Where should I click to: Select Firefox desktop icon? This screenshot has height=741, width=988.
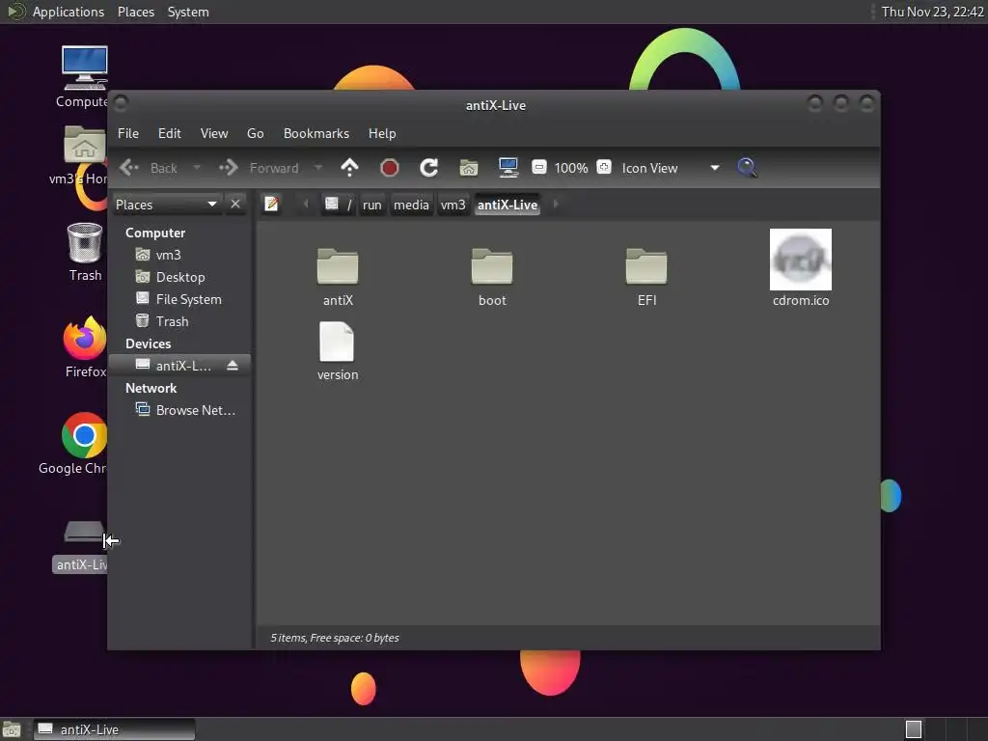(x=85, y=347)
